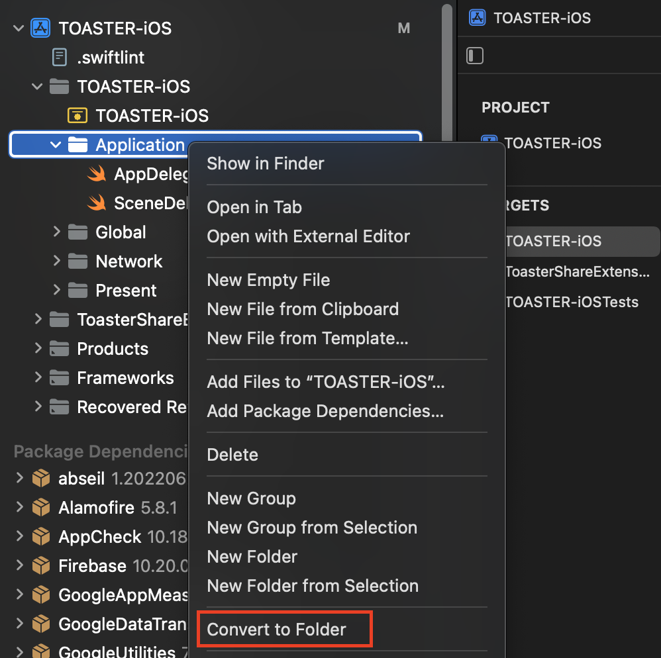Expand the Firebase package
Image resolution: width=661 pixels, height=658 pixels.
[19, 565]
